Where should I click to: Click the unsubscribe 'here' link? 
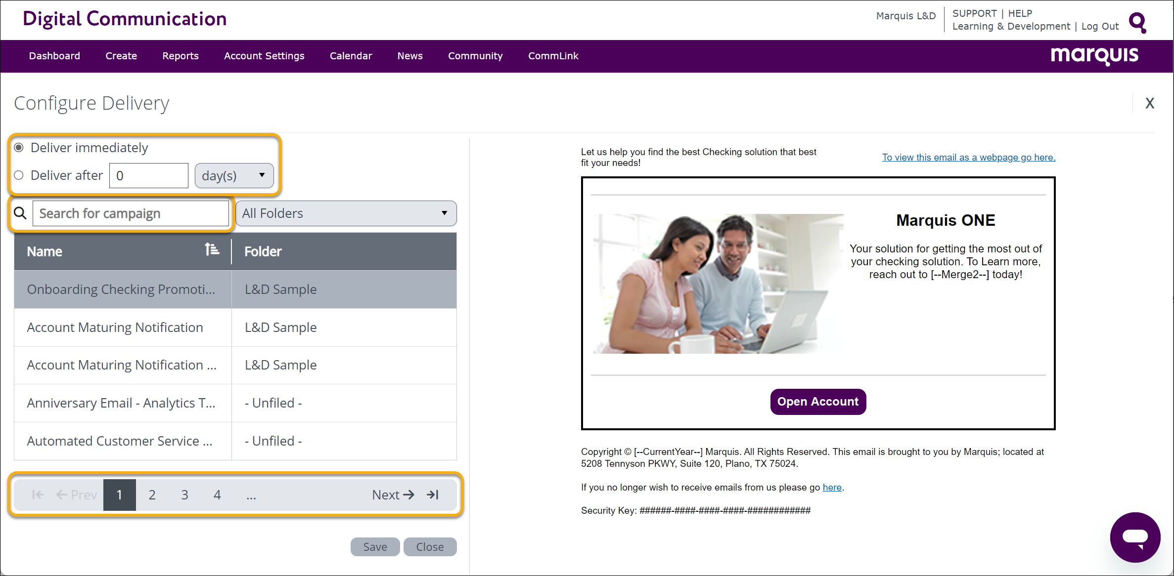832,487
